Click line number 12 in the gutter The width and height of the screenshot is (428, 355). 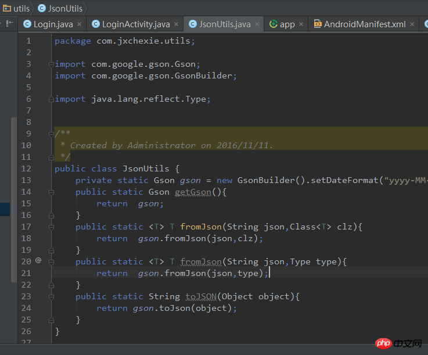26,168
